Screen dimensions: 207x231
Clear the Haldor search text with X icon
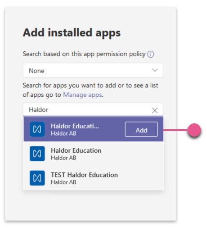(155, 110)
